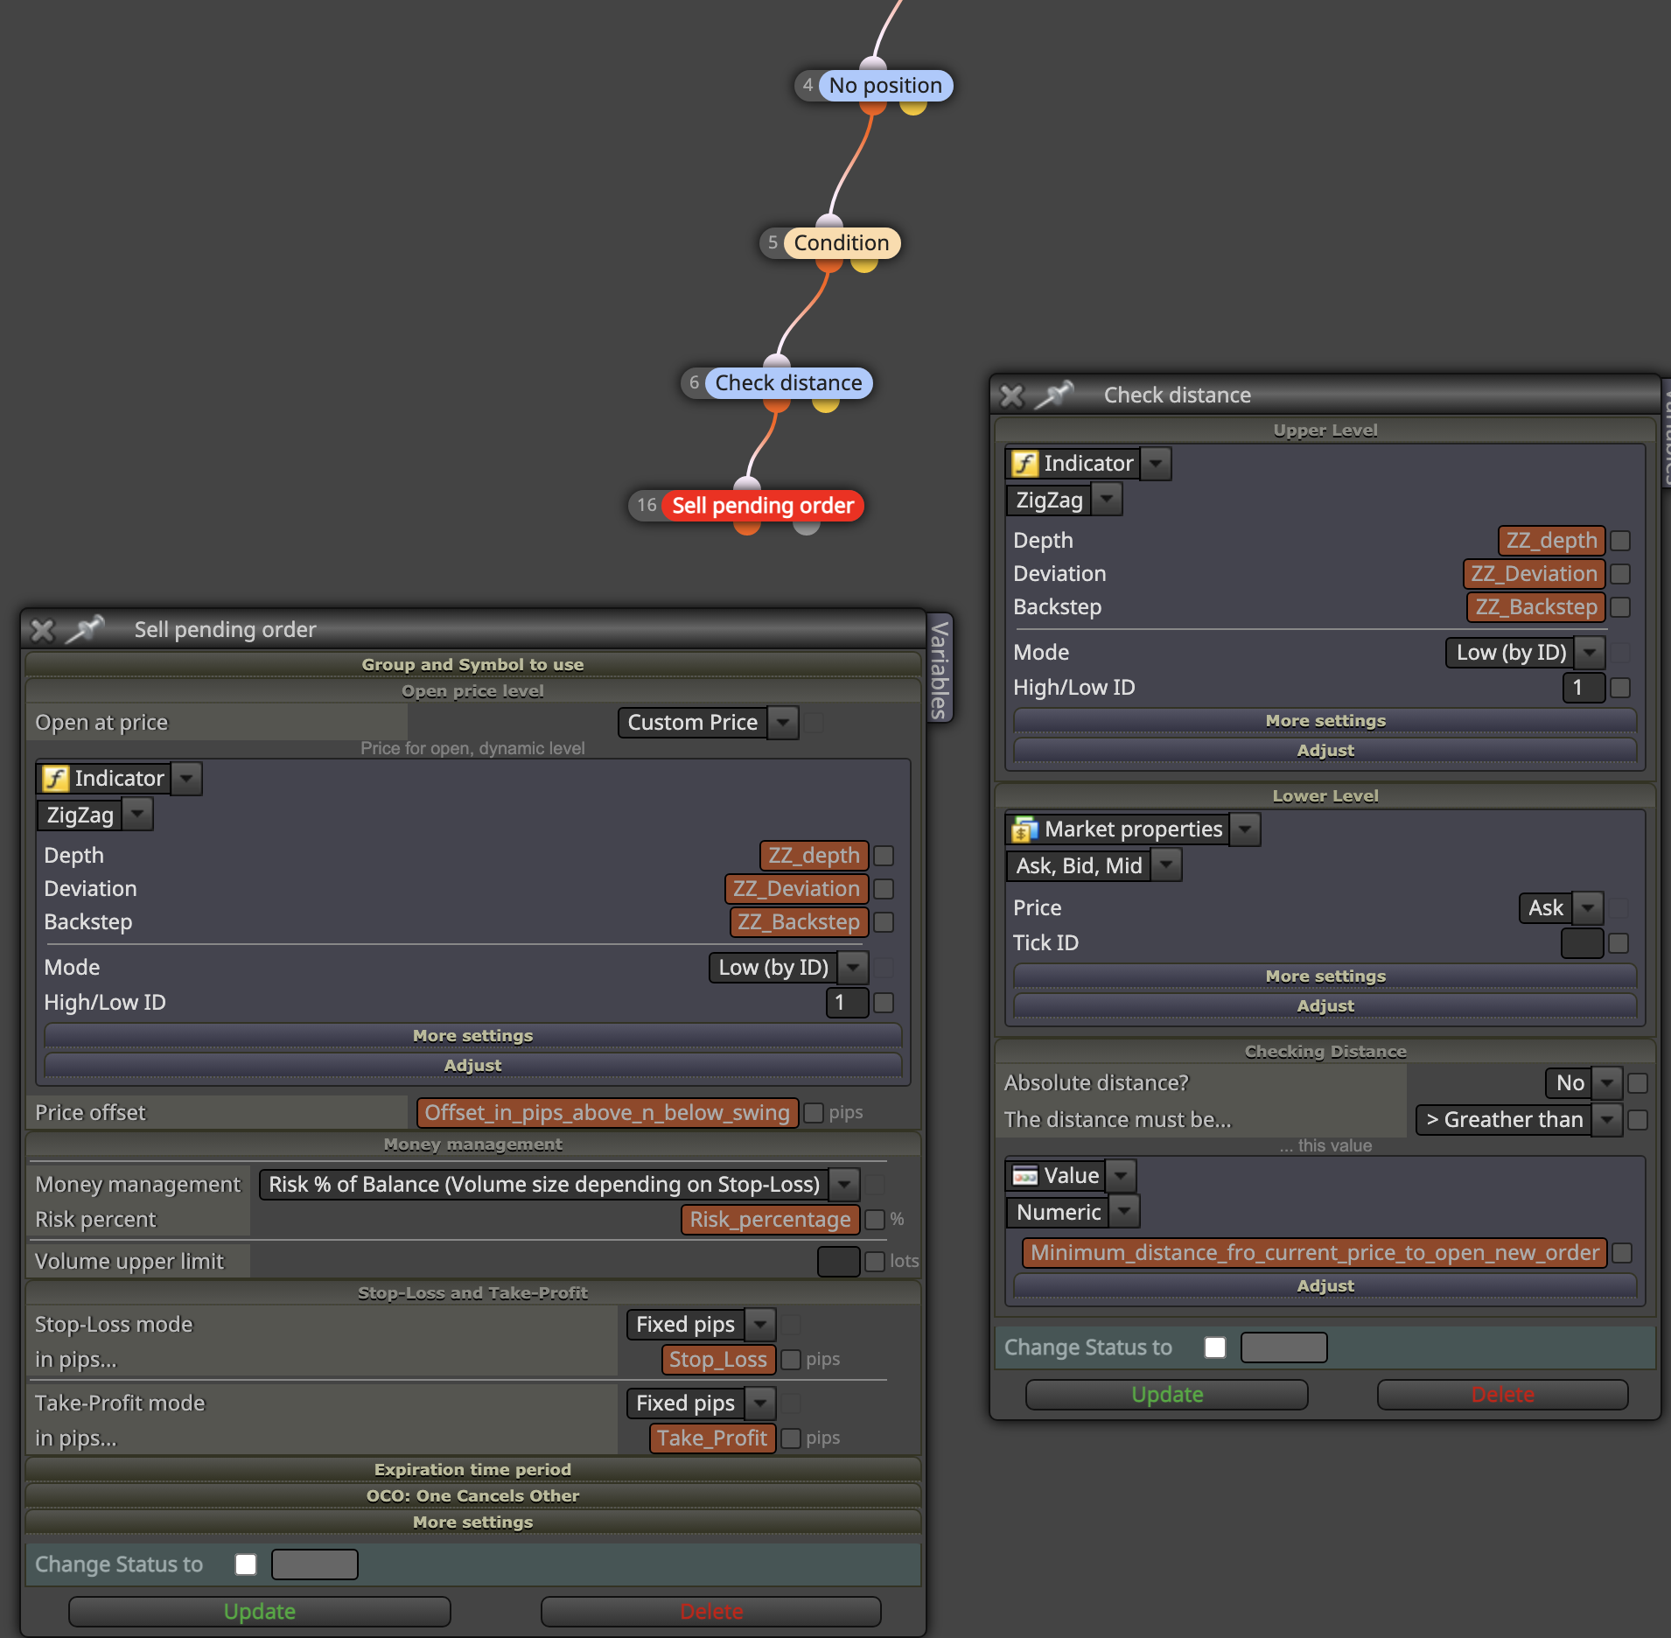This screenshot has height=1638, width=1671.
Task: Click Indicator icon in Sell pending order
Action: coord(57,778)
